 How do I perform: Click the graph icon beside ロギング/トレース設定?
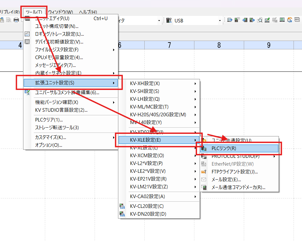(27, 34)
